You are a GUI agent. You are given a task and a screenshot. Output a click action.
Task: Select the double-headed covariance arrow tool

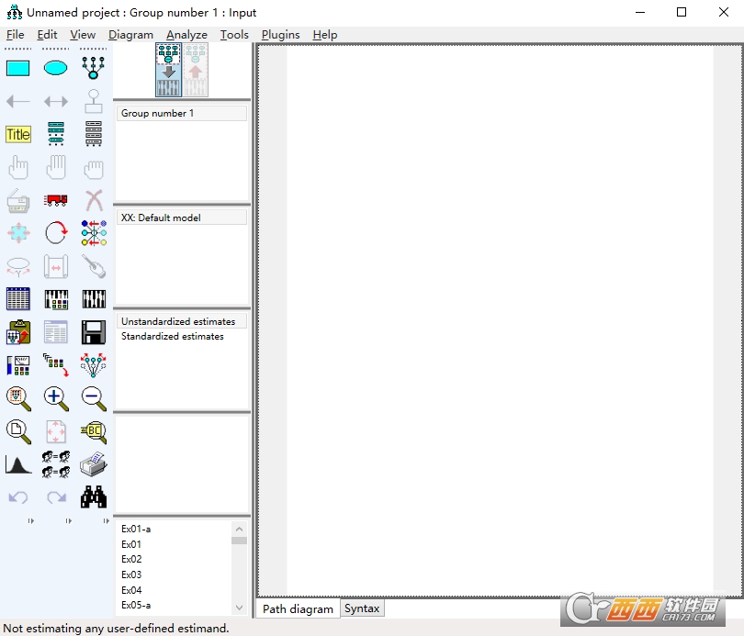pyautogui.click(x=55, y=102)
